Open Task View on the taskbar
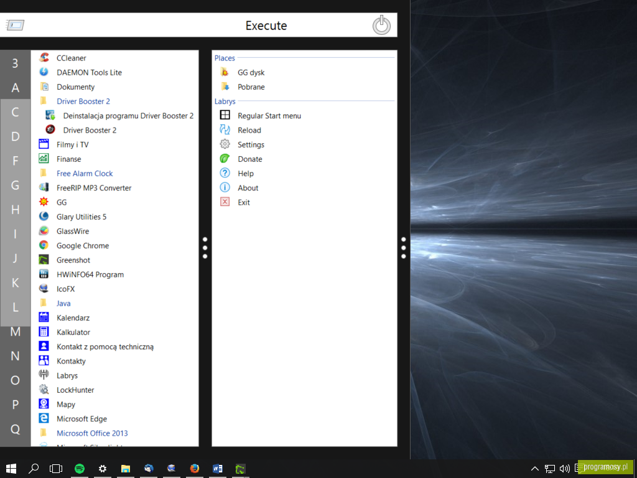Image resolution: width=637 pixels, height=478 pixels. (x=55, y=469)
